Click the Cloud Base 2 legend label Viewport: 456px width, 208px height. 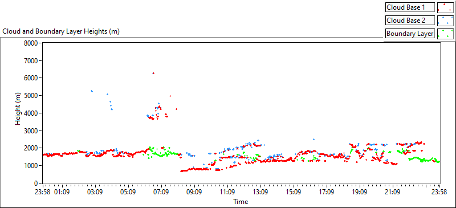click(410, 21)
